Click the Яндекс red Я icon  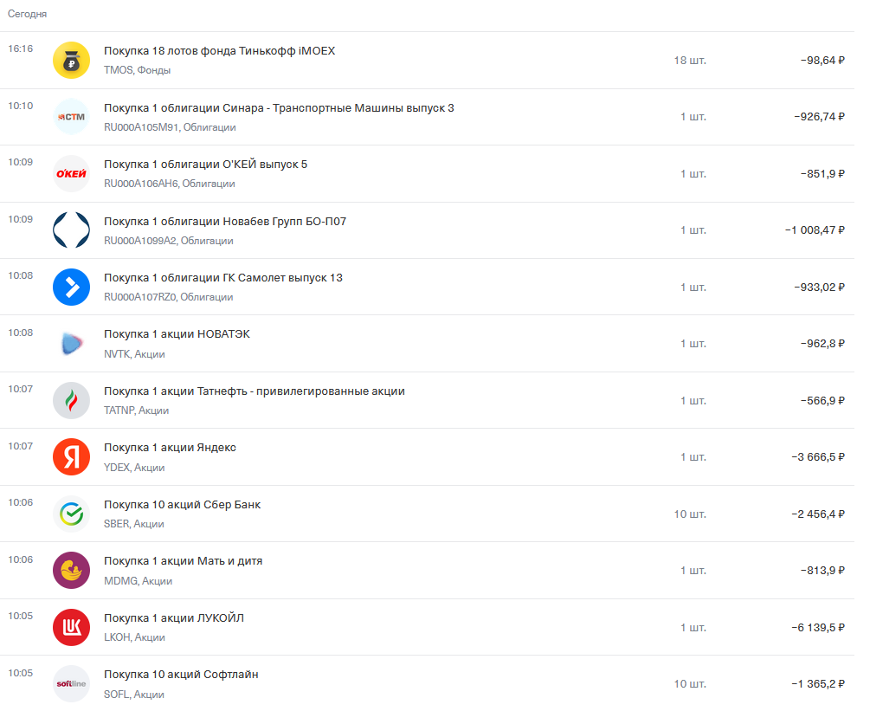71,456
